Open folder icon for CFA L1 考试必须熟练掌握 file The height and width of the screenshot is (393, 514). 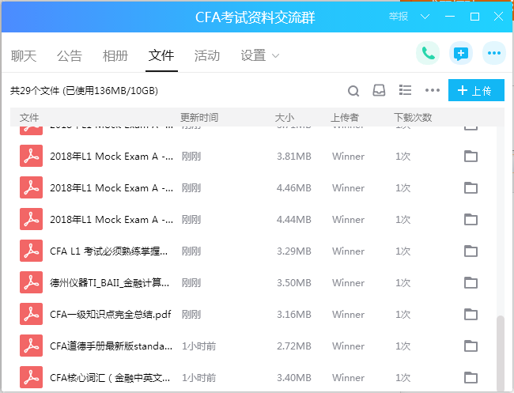point(471,251)
